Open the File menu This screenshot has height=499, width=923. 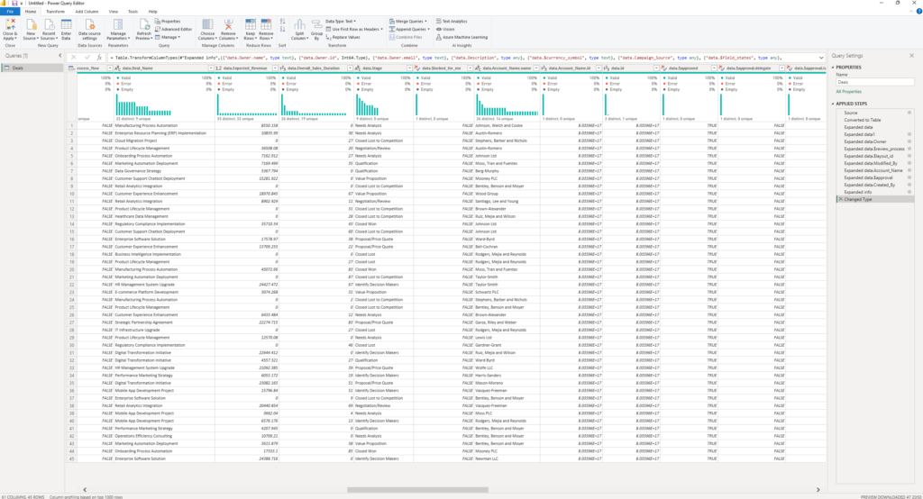click(10, 11)
